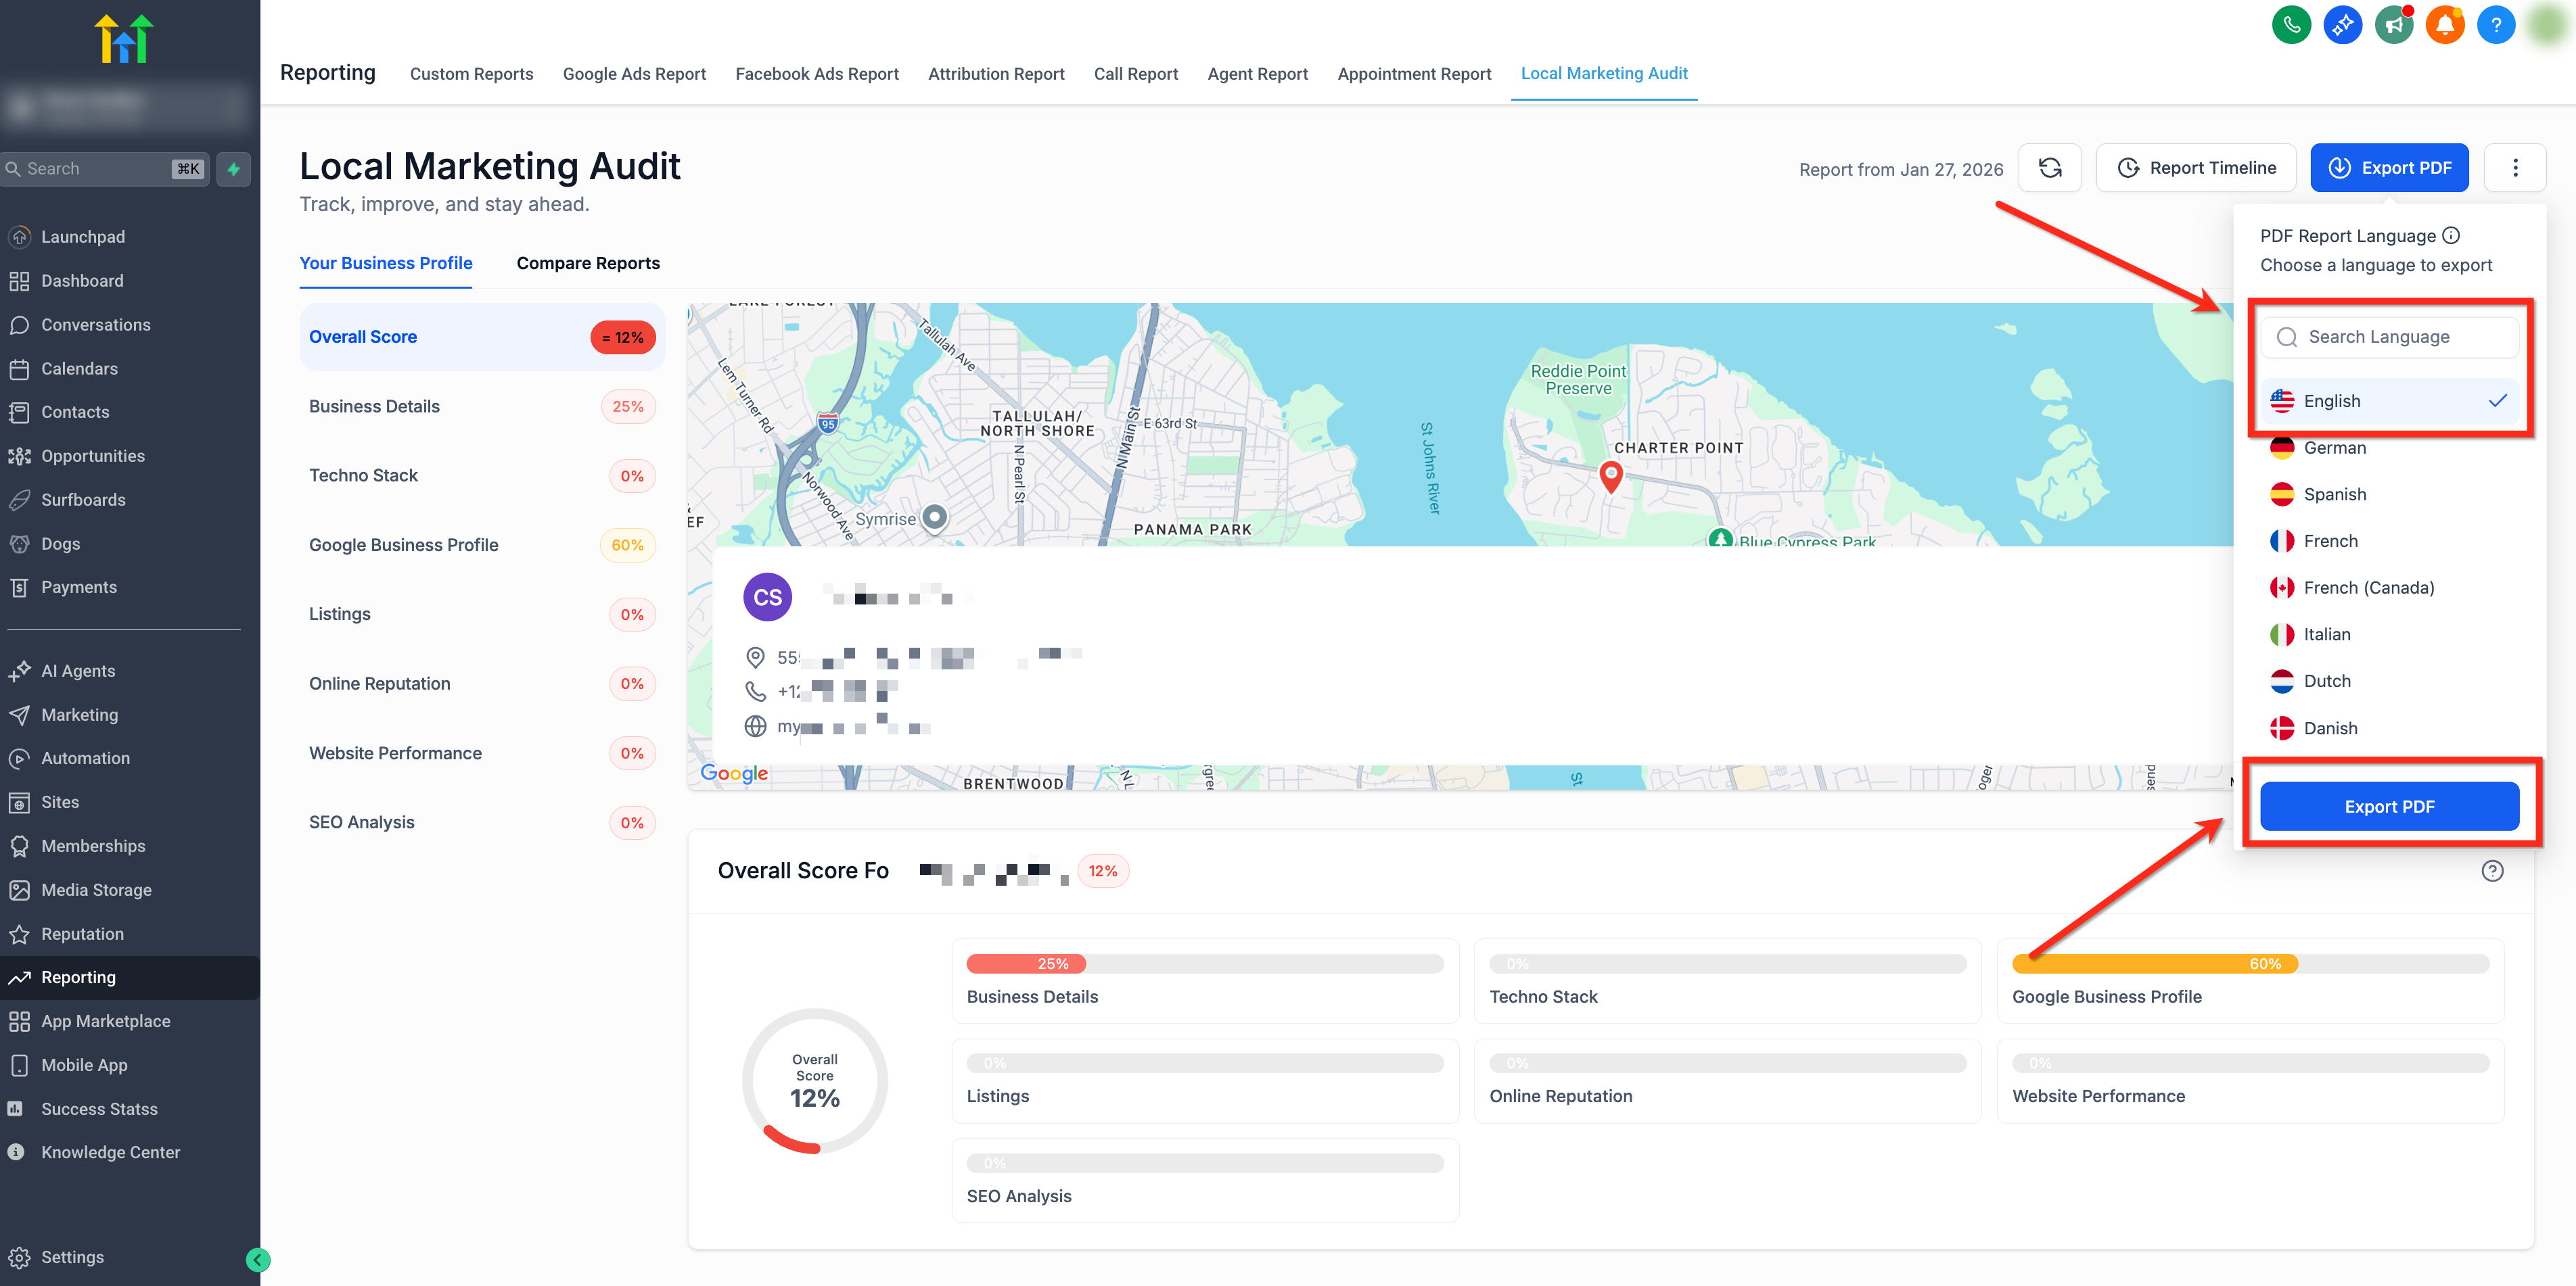2576x1286 pixels.
Task: Open the Google Ads Report tab
Action: [634, 74]
